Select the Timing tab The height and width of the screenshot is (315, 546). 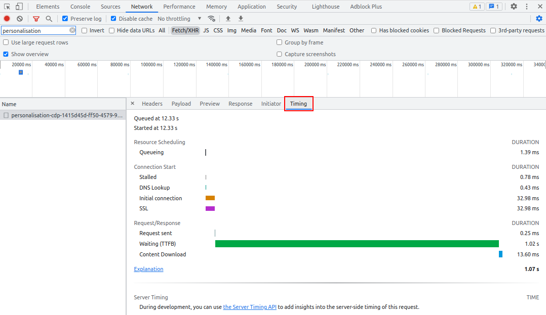point(298,104)
